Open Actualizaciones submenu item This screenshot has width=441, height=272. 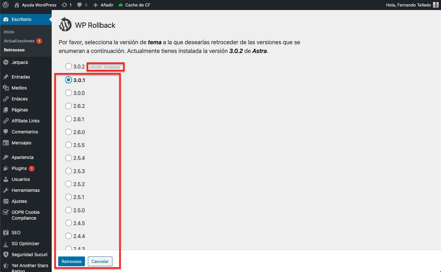click(19, 41)
